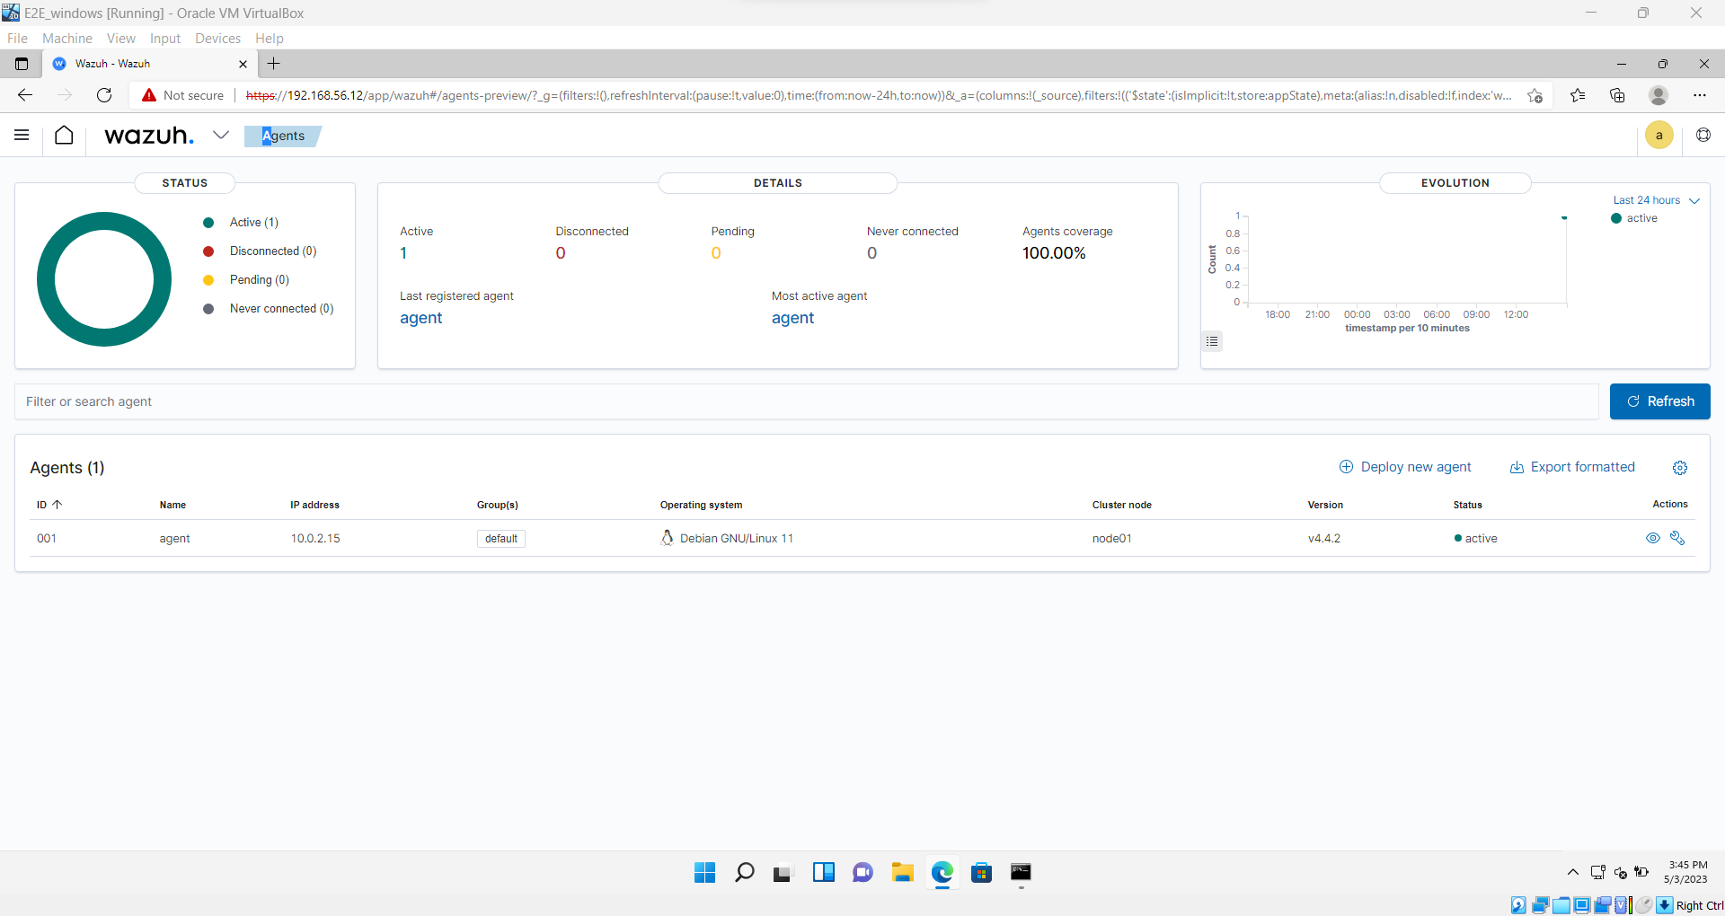Open VirtualBox Devices menu
The width and height of the screenshot is (1725, 916).
click(x=217, y=39)
